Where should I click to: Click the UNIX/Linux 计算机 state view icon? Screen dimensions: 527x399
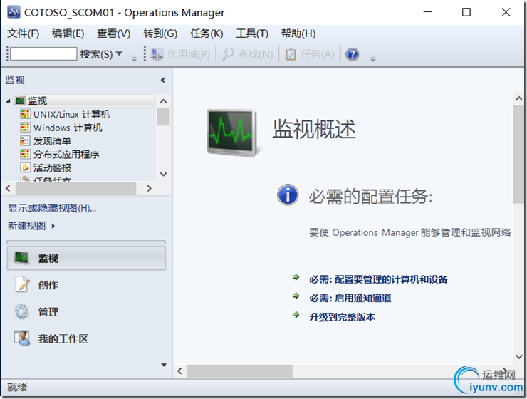(x=25, y=114)
